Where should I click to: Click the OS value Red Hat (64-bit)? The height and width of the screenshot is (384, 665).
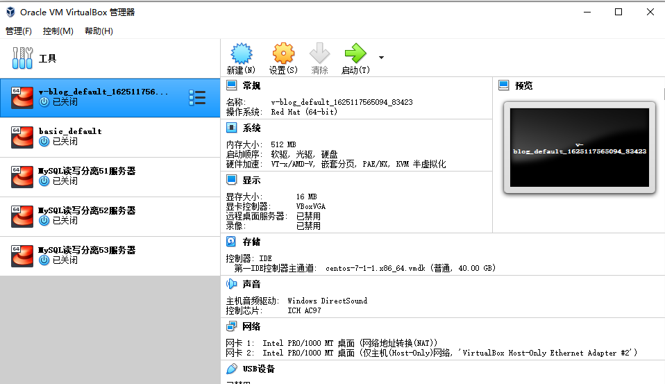(304, 112)
